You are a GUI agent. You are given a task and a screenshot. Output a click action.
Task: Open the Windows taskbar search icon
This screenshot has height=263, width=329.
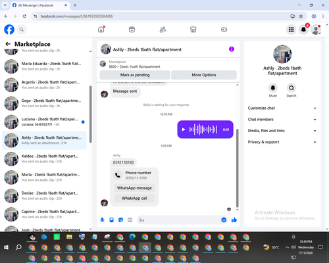point(18,247)
